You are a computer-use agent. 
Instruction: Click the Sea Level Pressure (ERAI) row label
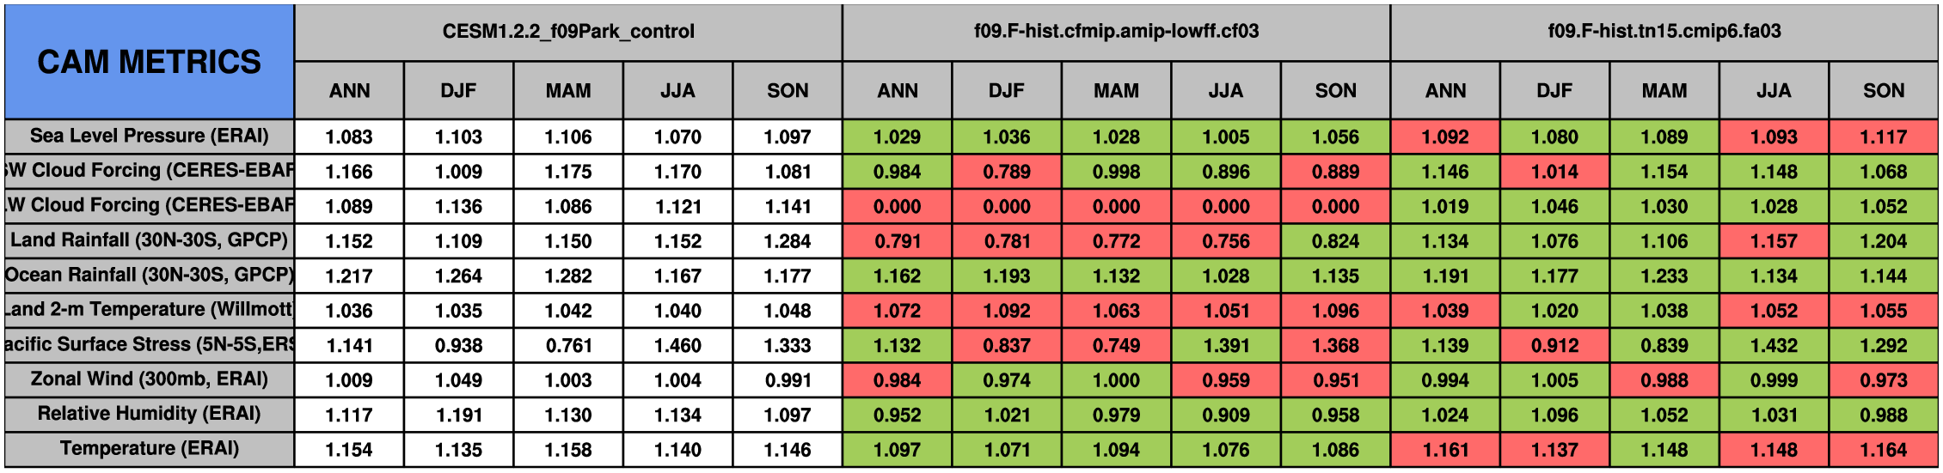point(149,136)
